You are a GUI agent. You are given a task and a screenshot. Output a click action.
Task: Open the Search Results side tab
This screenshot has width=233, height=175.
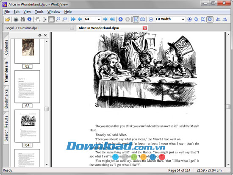pyautogui.click(x=6, y=128)
